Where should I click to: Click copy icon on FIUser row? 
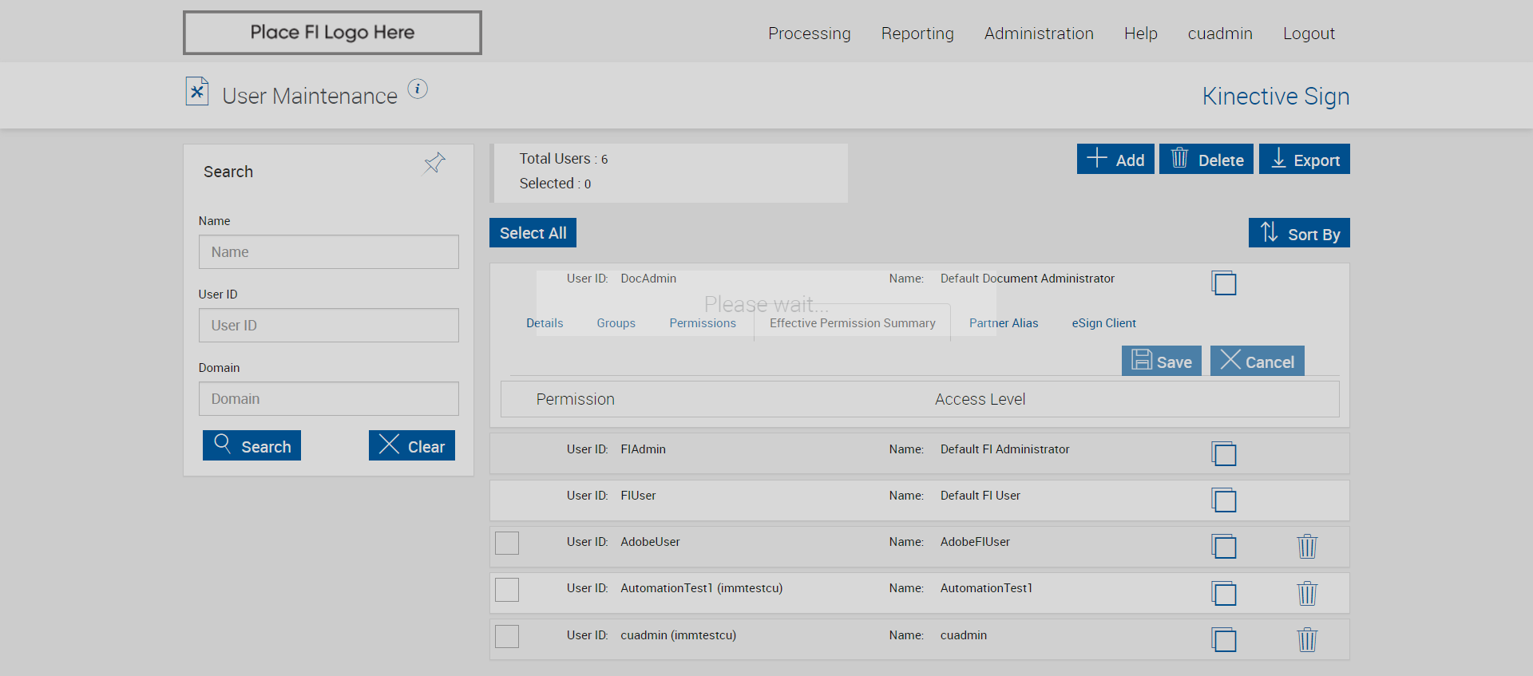coord(1223,500)
